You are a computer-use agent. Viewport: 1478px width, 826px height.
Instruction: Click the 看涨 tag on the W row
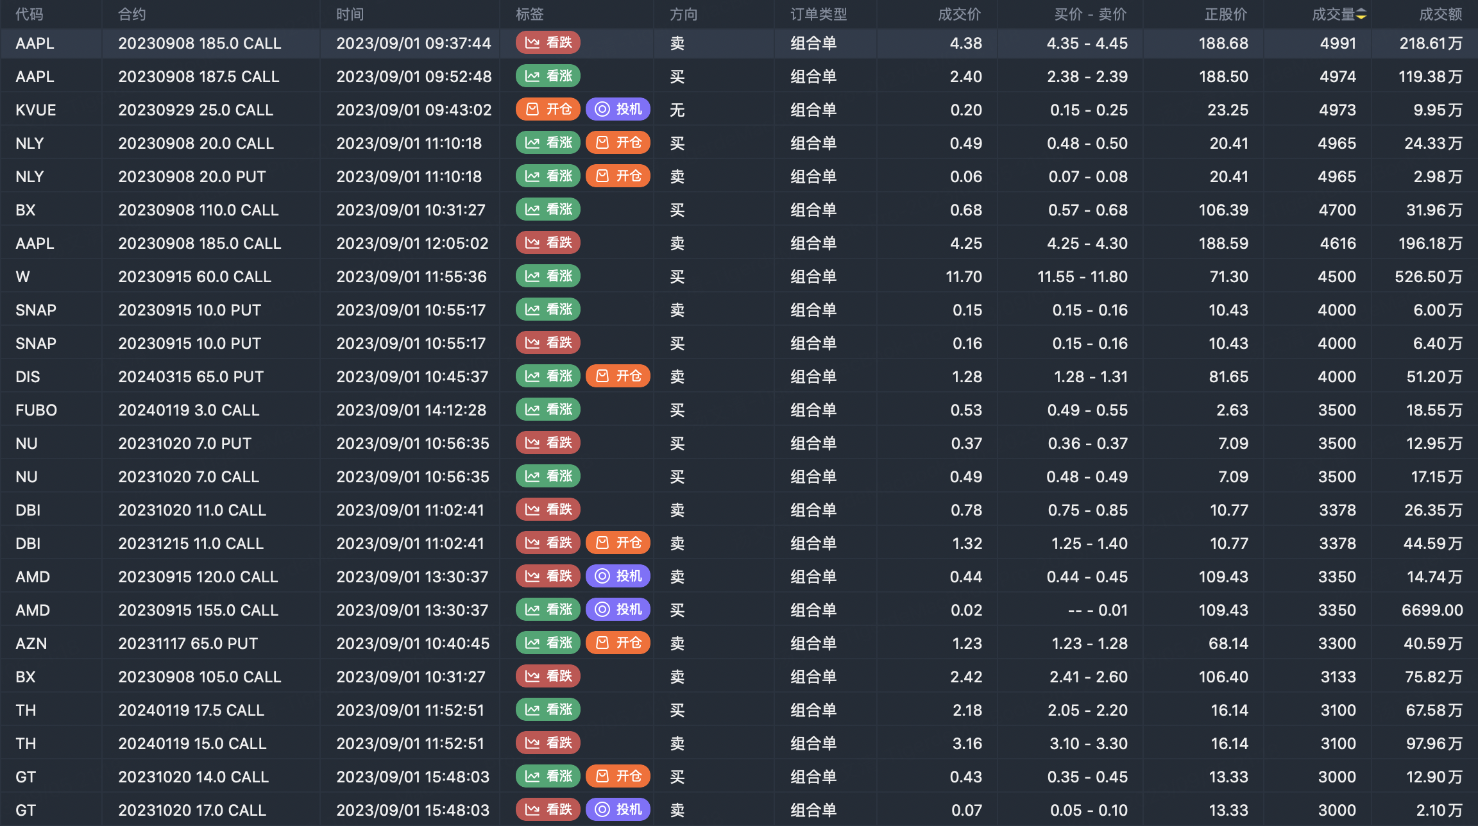548,276
